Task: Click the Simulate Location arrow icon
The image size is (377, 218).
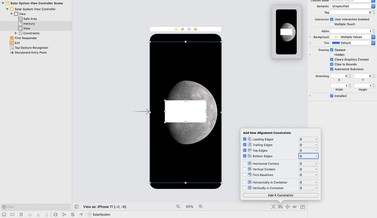Action: 81,214
